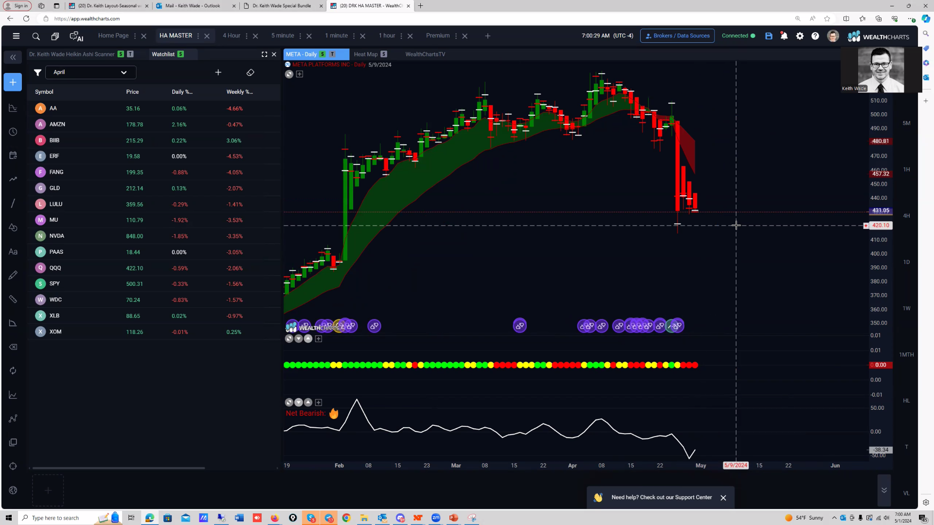Toggle symbol link S on Watchlist tab

180,54
